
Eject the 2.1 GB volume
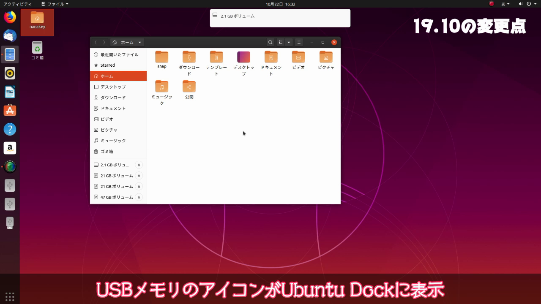point(139,165)
